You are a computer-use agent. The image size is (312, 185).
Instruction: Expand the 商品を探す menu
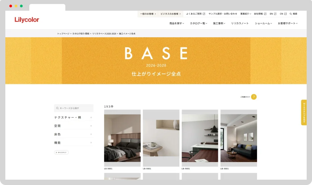177,23
